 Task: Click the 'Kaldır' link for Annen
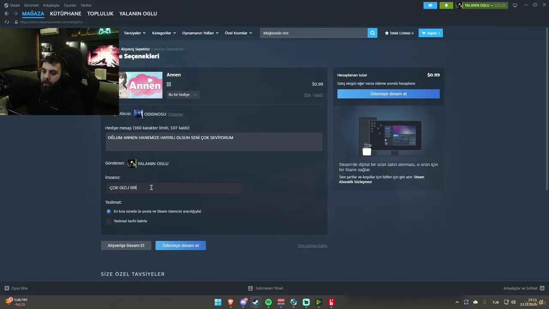[318, 95]
